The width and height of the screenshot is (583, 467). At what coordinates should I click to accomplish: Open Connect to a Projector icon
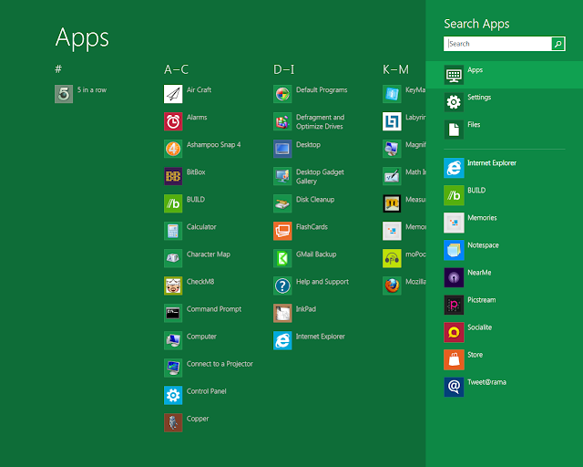click(173, 368)
